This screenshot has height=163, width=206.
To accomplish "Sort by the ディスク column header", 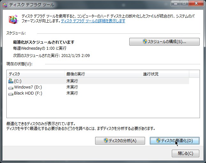I will [35, 74].
